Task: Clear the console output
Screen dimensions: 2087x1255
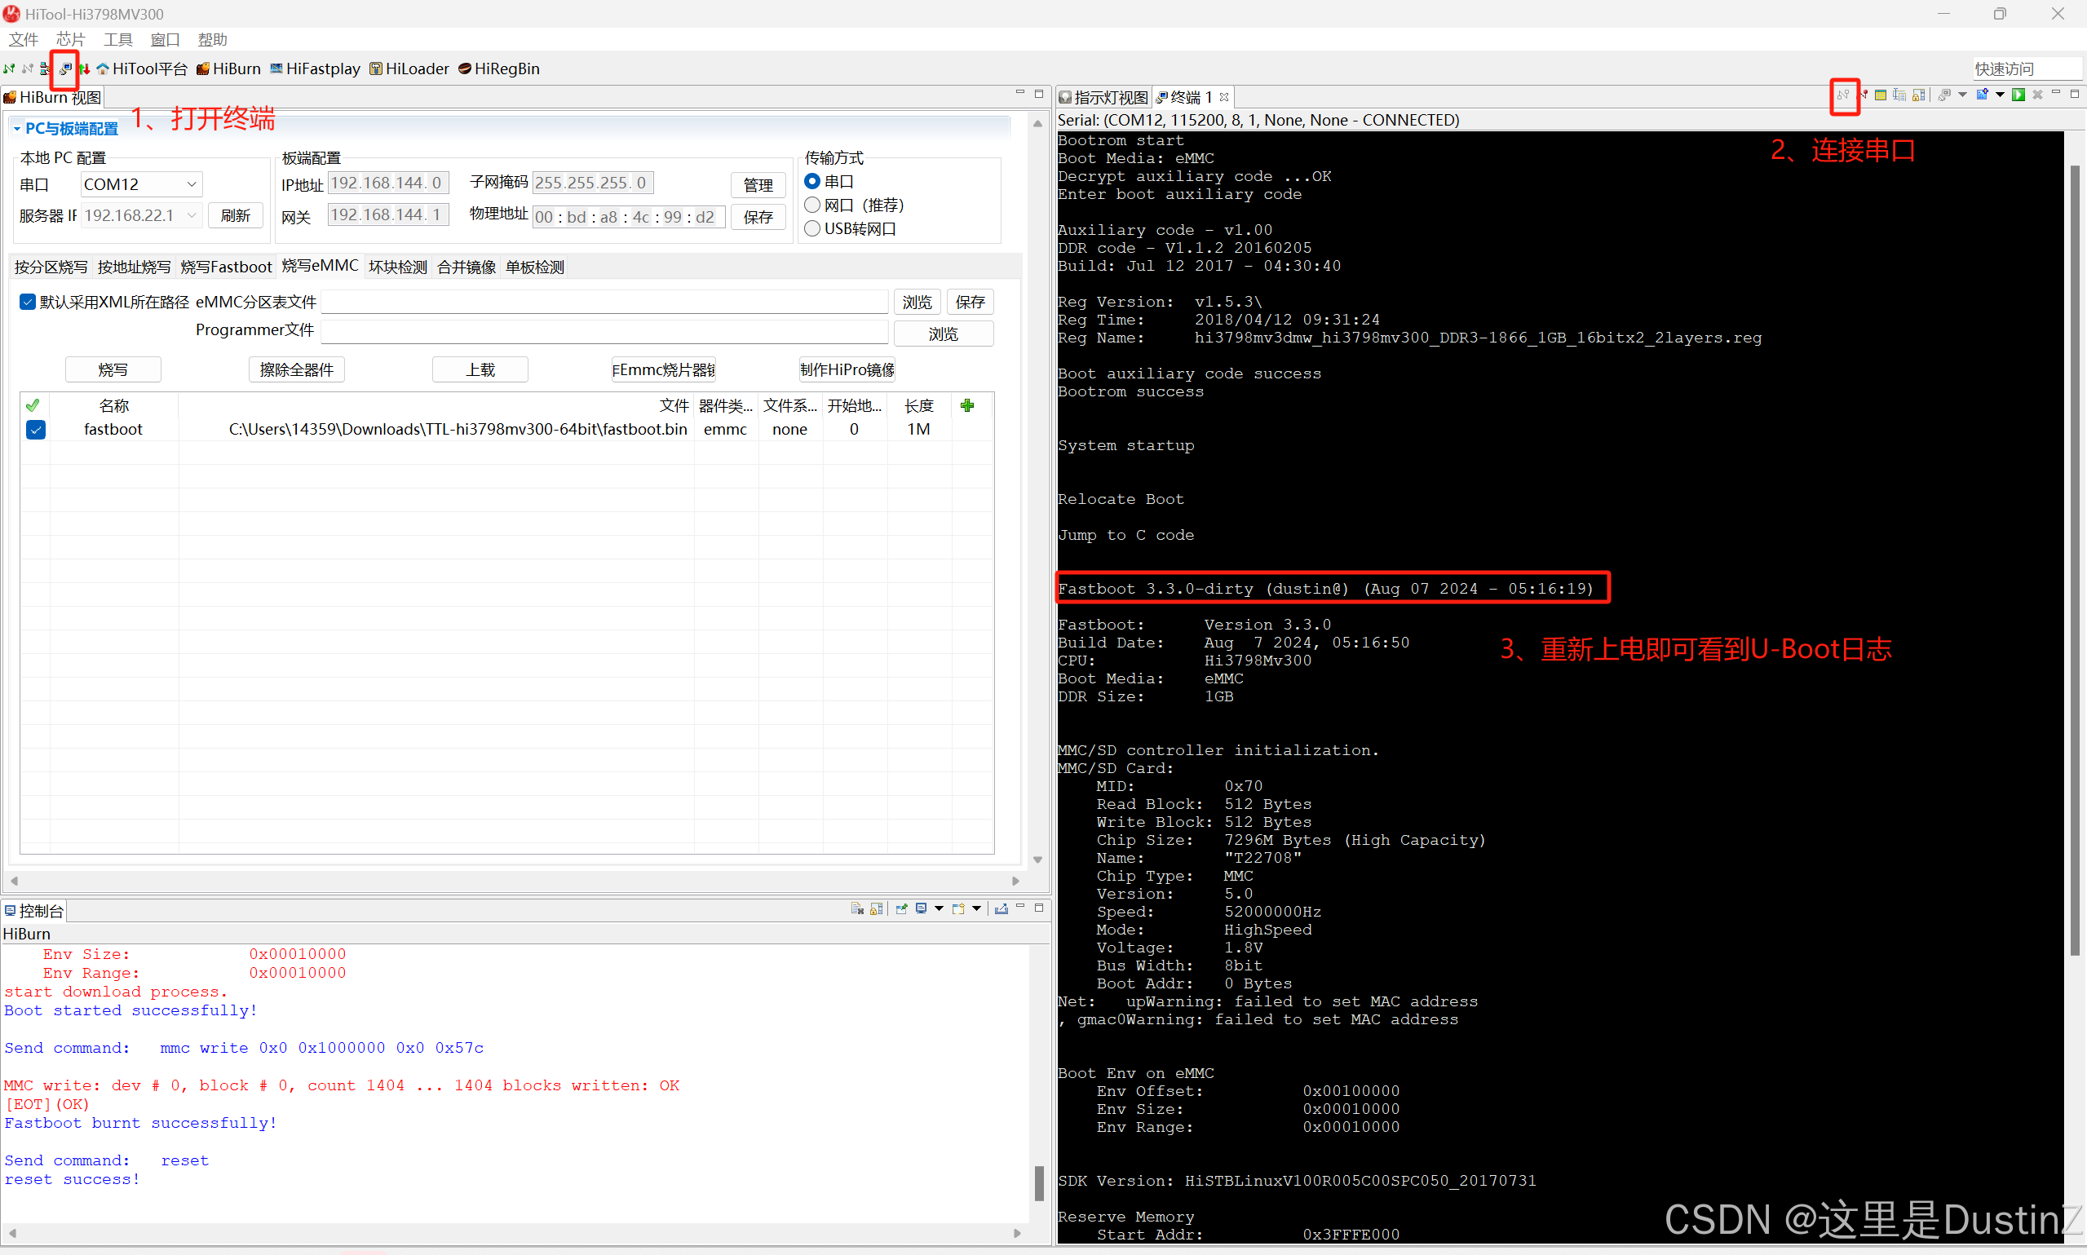Action: coord(857,908)
